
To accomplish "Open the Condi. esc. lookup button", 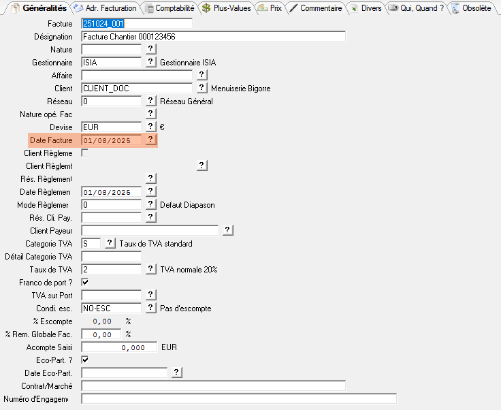I will (x=151, y=308).
